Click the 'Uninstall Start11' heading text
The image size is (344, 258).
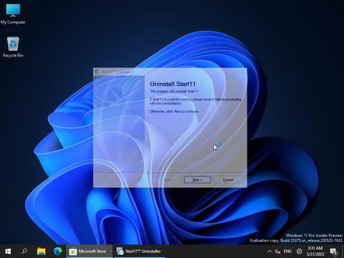pos(172,84)
